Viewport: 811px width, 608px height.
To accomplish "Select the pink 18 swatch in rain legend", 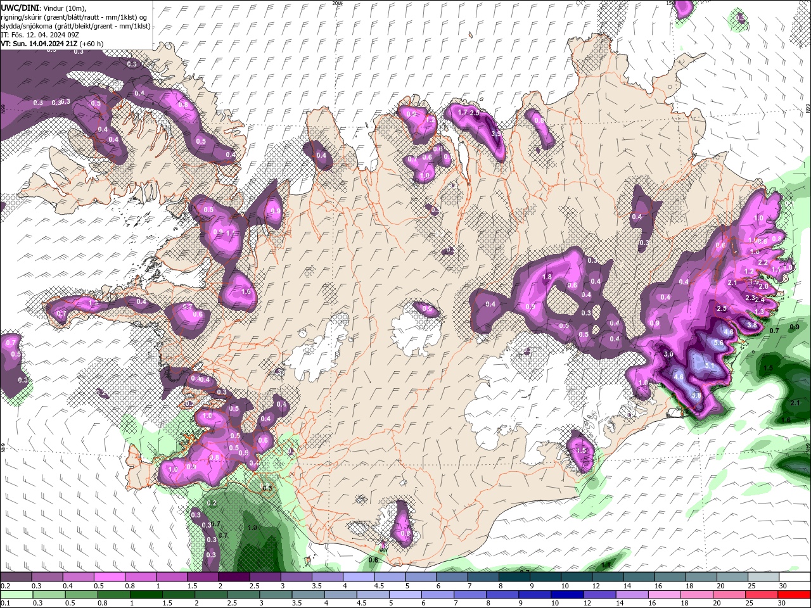I will tap(697, 595).
